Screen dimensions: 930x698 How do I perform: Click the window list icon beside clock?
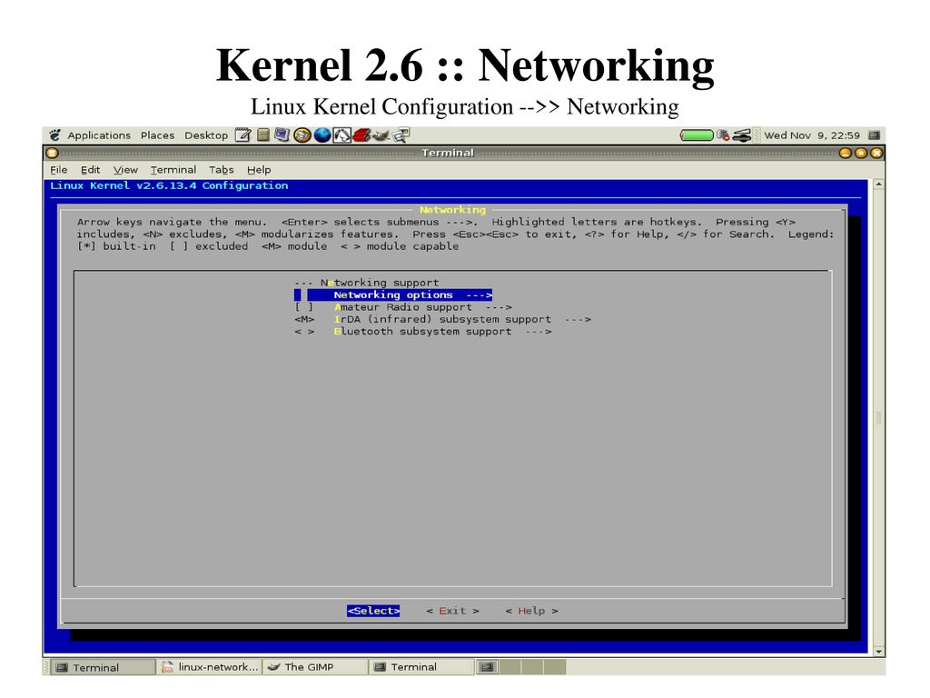coord(874,135)
